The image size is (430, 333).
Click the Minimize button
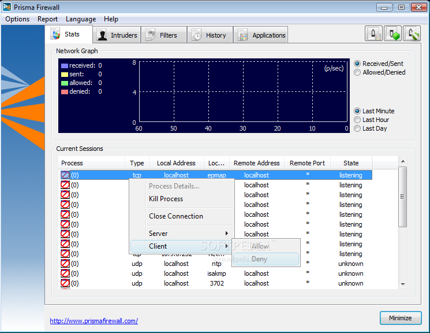(401, 318)
